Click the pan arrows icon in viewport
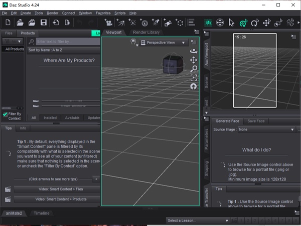 click(x=194, y=60)
